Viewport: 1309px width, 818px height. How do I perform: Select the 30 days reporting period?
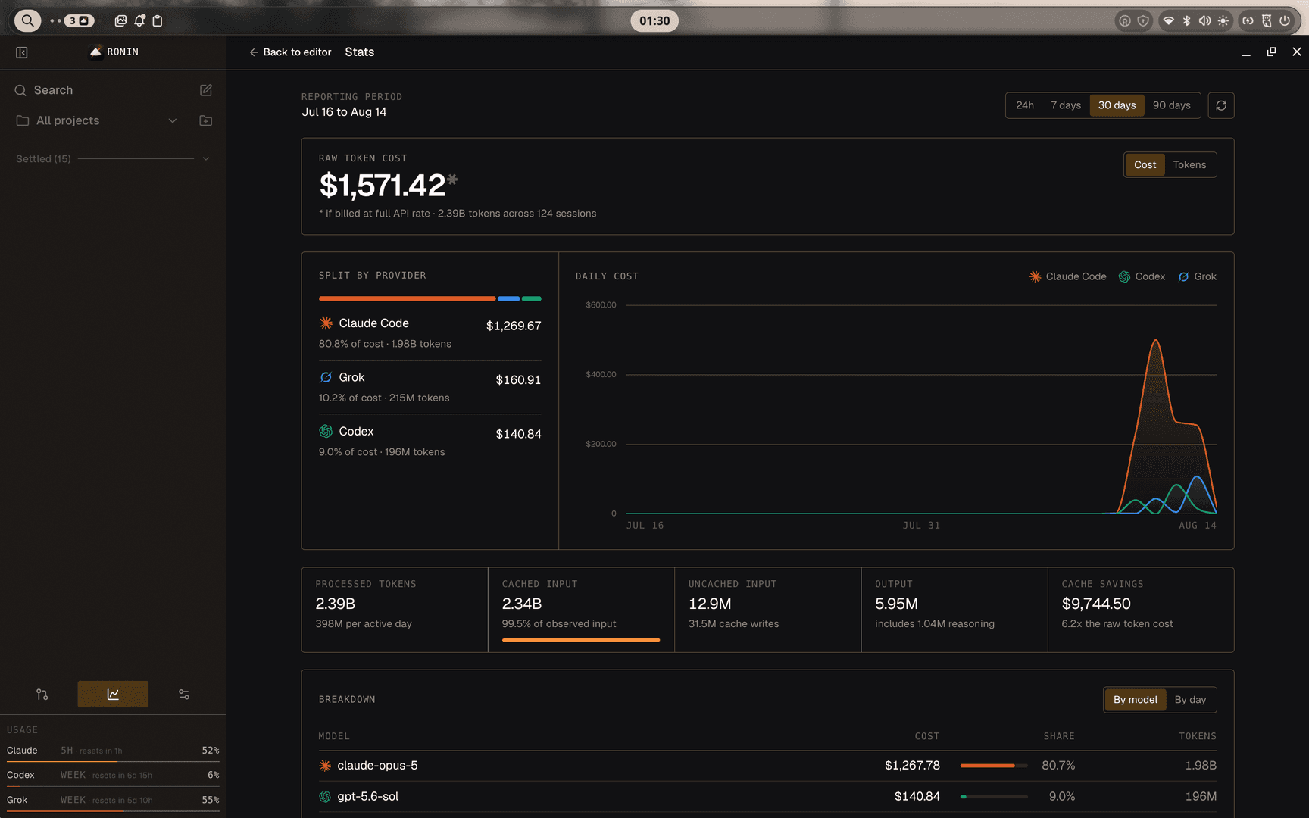[1117, 105]
